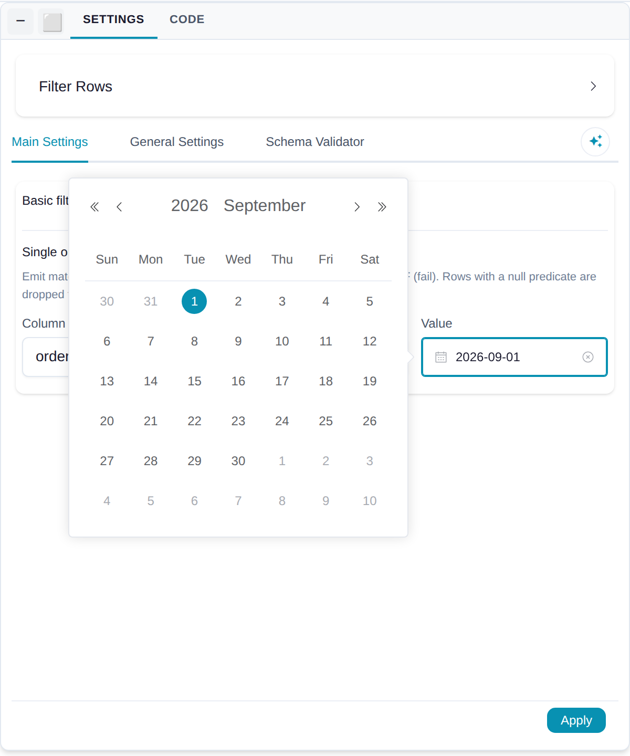Image resolution: width=630 pixels, height=756 pixels.
Task: Switch to the CODE tab
Action: coord(187,19)
